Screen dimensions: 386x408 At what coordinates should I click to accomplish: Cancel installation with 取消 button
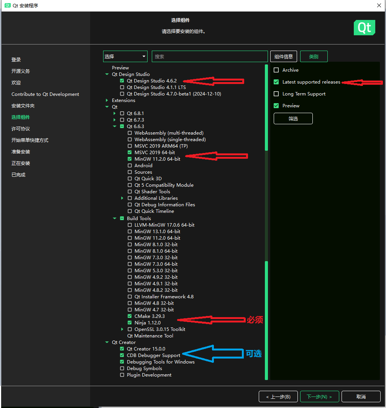(x=361, y=397)
